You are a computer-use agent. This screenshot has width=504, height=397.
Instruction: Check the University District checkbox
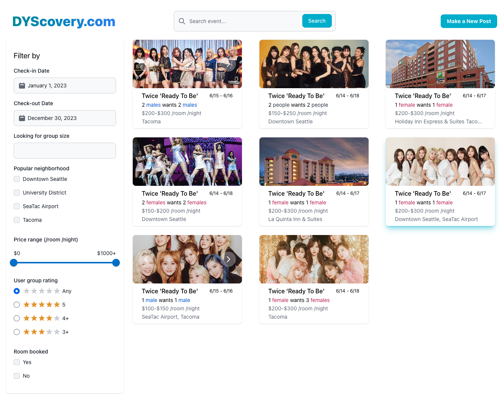coord(17,193)
